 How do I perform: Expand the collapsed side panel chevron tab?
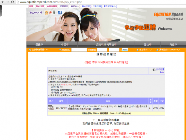click(x=1, y=11)
